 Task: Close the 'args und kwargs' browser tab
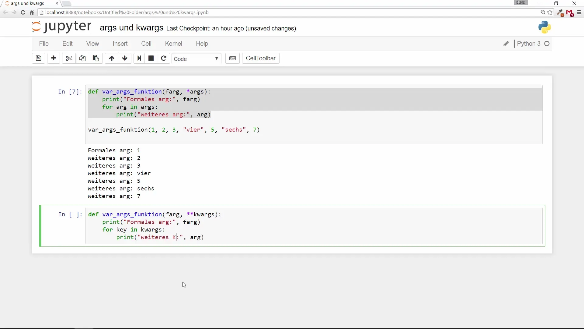pos(57,3)
